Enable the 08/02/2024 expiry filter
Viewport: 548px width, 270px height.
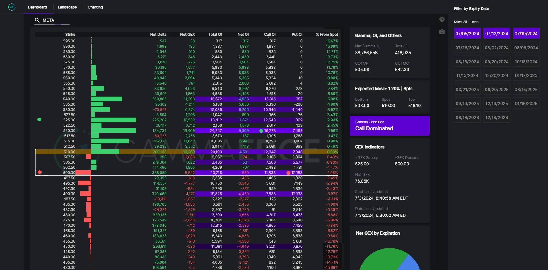497,47
